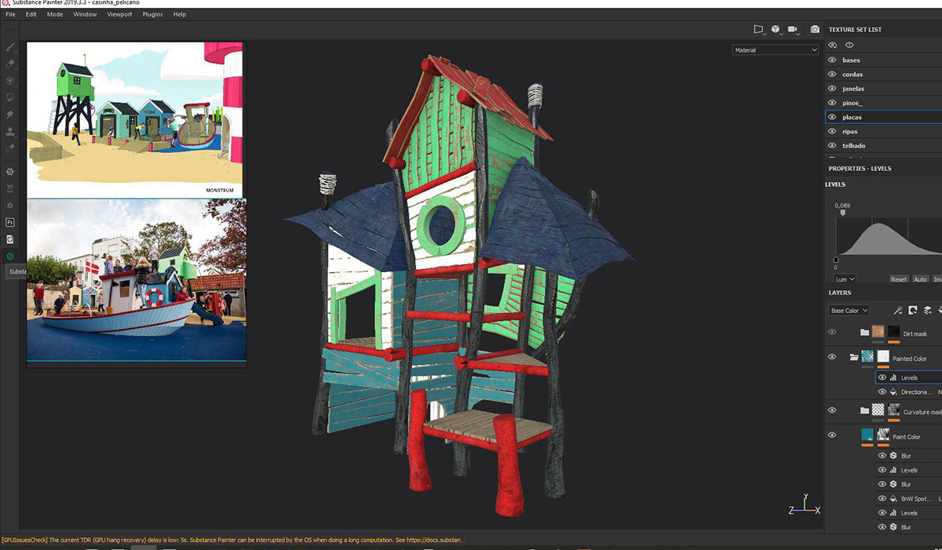The image size is (942, 550).
Task: Open the Lum channel dropdown in Levels
Action: click(x=845, y=279)
